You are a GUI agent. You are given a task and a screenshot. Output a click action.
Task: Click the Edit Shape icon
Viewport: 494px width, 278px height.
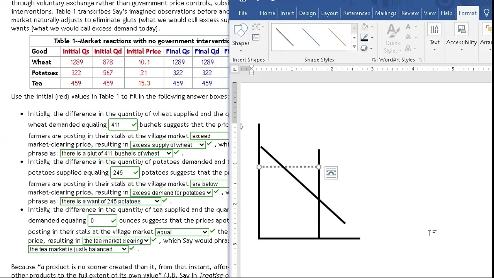point(256,27)
